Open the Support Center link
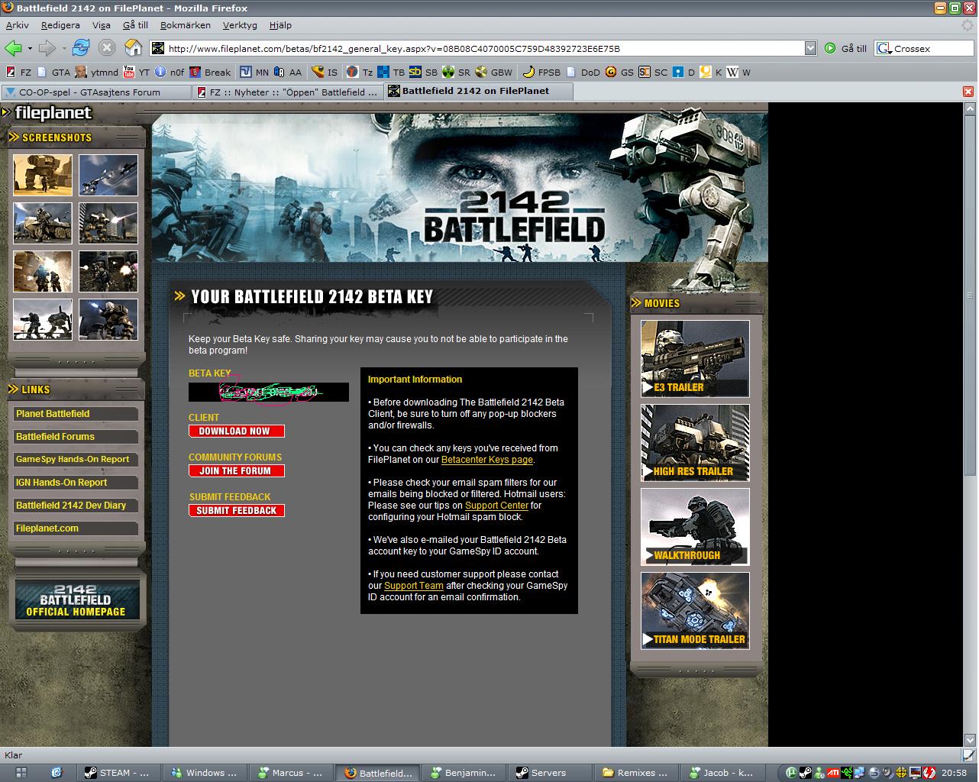The image size is (979, 782). pos(496,506)
